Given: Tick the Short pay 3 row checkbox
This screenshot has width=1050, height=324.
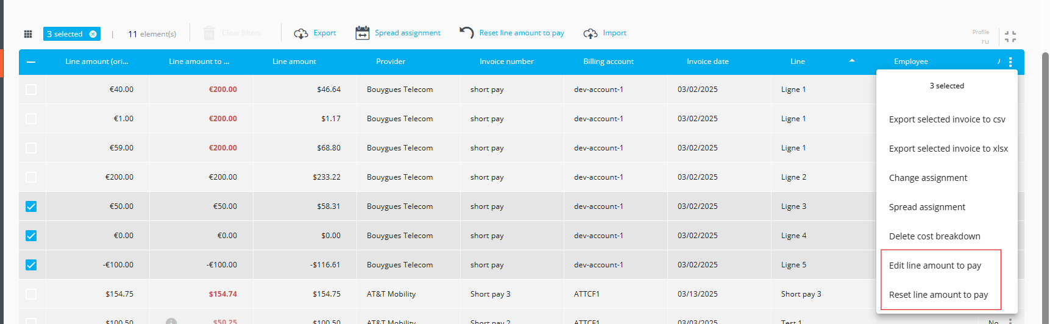Looking at the screenshot, I should click(31, 294).
